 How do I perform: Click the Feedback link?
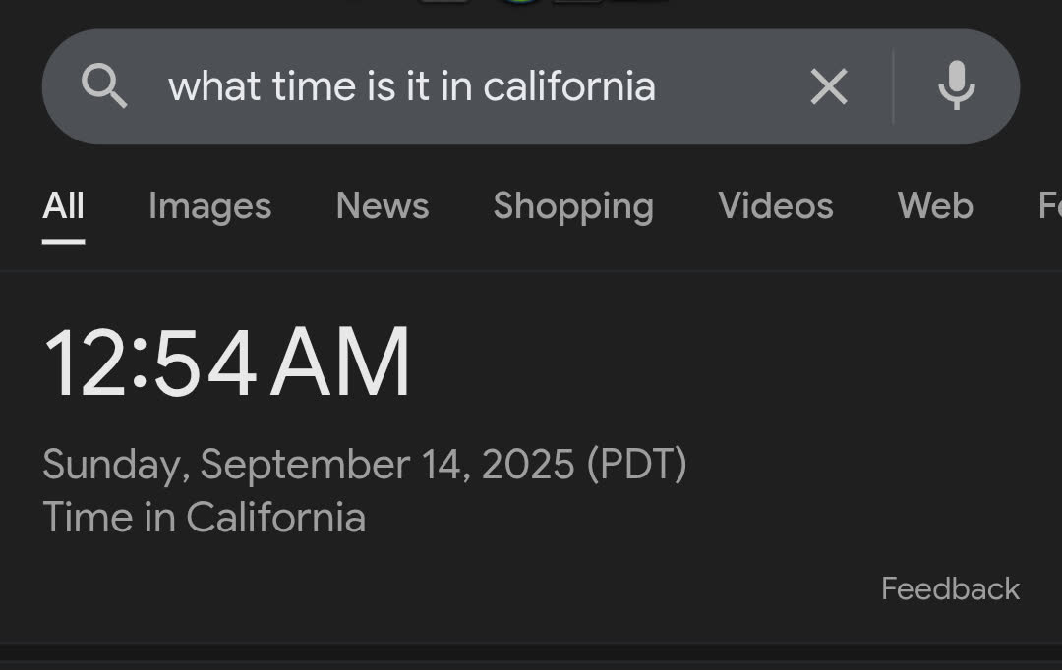(x=950, y=588)
